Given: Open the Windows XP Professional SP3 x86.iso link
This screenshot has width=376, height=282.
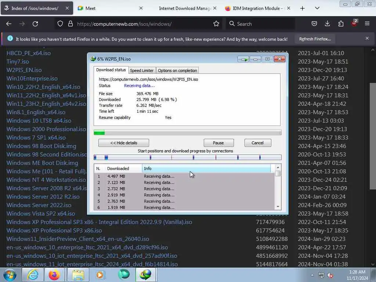Looking at the screenshot, I should (54, 231).
